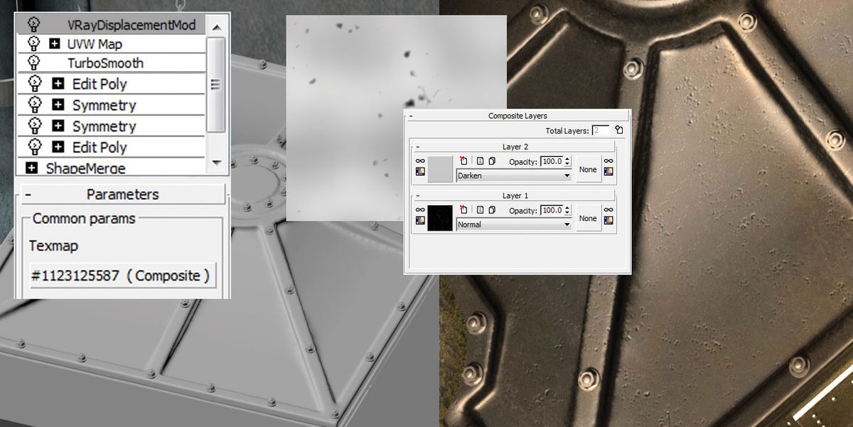Viewport: 853px width, 427px height.
Task: Delete Layer 2 using its red delete icon
Action: click(464, 161)
